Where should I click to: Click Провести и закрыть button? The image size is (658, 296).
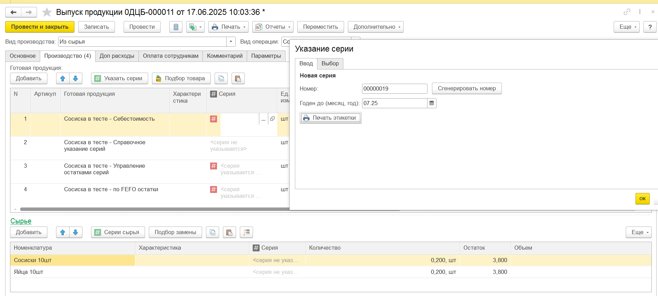coord(40,27)
